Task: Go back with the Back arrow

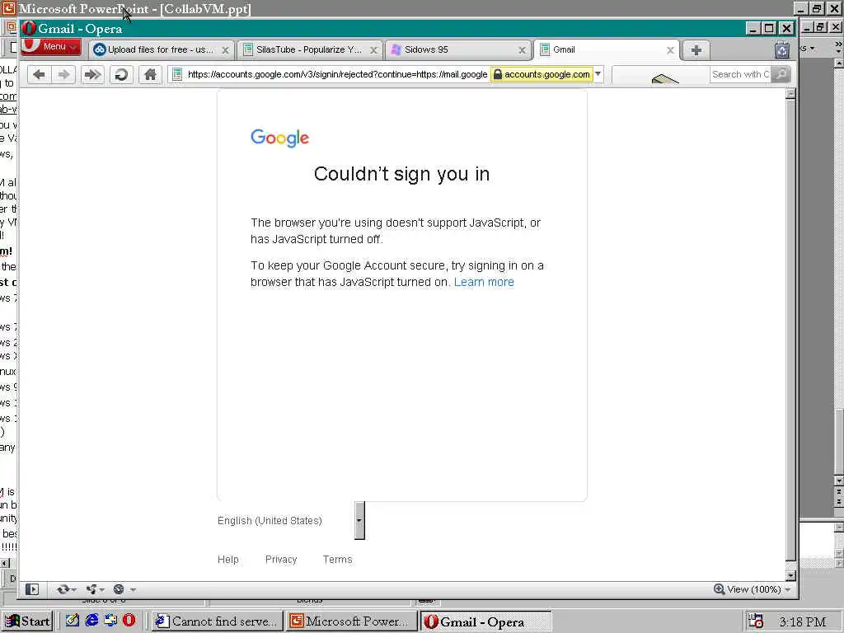Action: 39,74
